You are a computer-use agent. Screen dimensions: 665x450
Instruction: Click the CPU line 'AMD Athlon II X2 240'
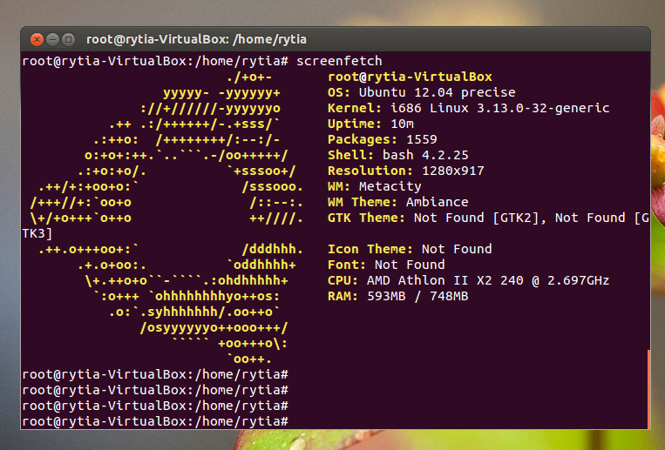444,280
